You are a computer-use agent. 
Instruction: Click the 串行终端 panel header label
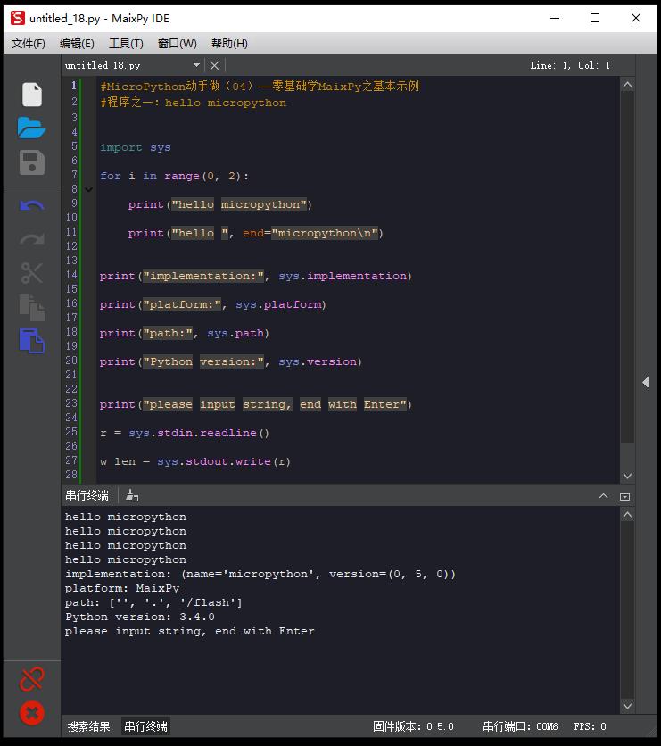coord(87,495)
